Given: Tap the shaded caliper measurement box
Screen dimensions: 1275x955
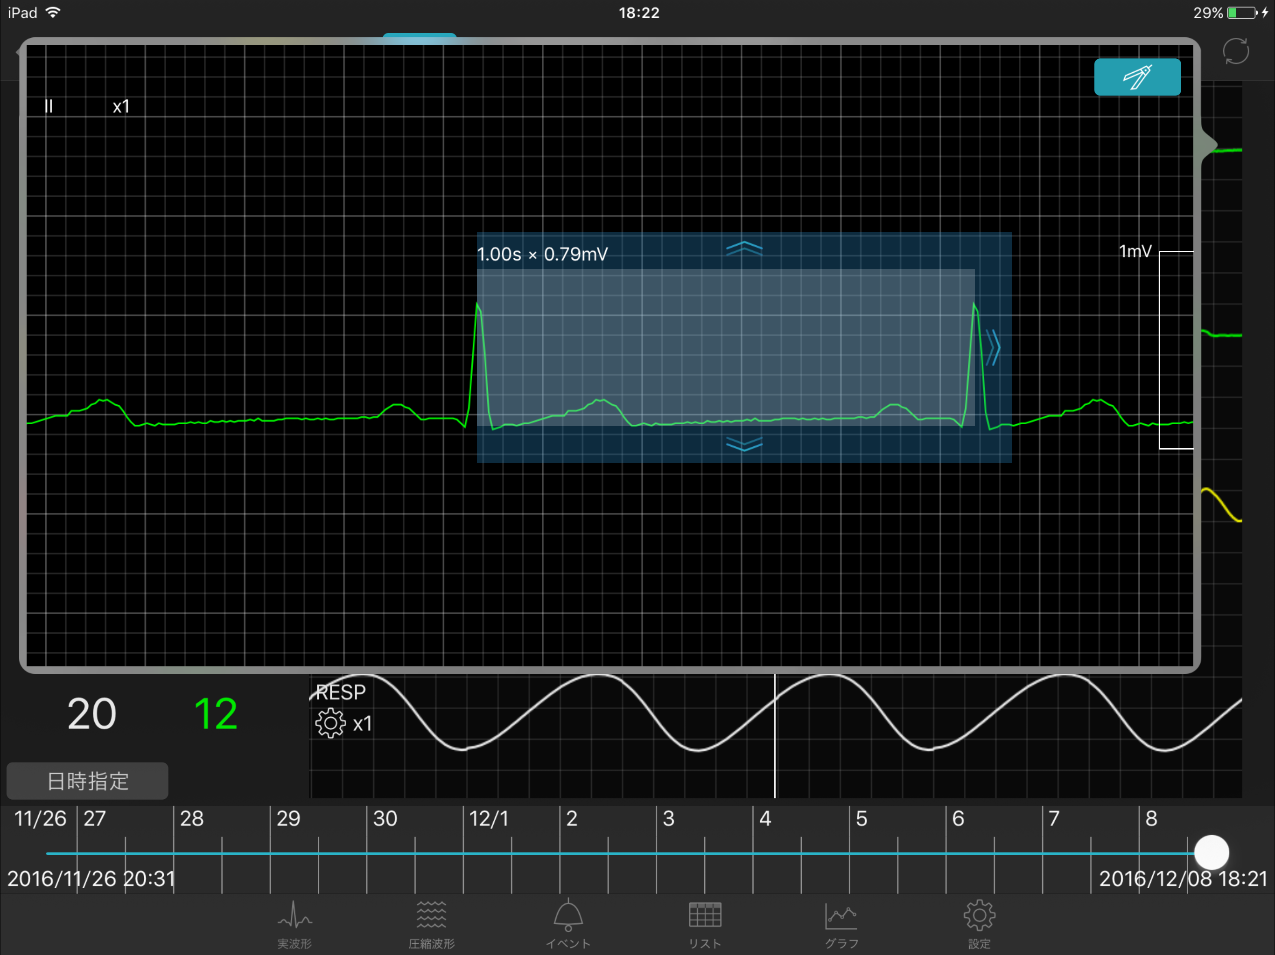Looking at the screenshot, I should 726,347.
